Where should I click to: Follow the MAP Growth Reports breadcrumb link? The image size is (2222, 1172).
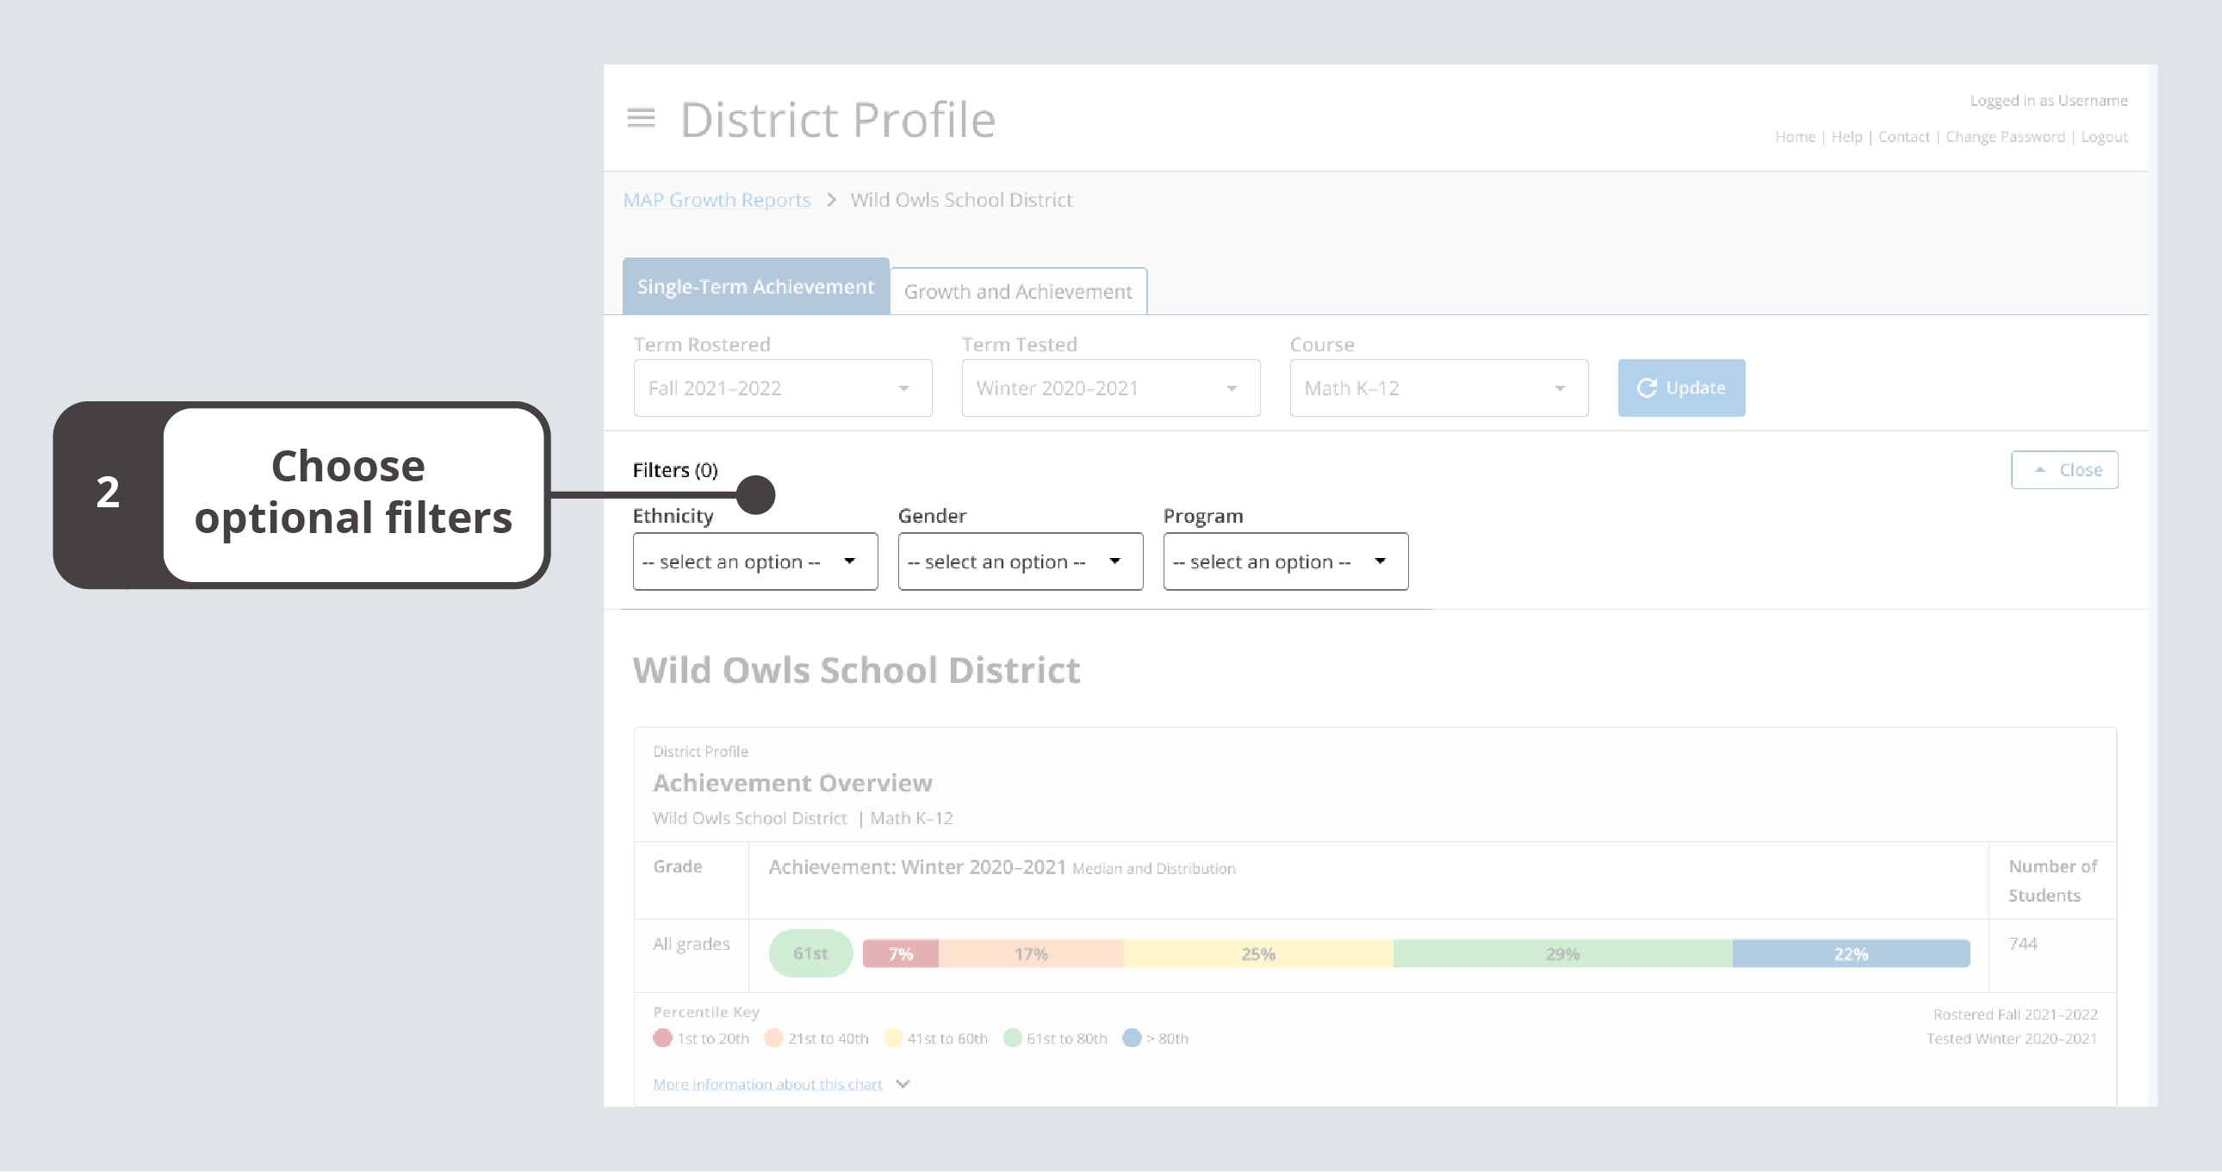pyautogui.click(x=716, y=199)
